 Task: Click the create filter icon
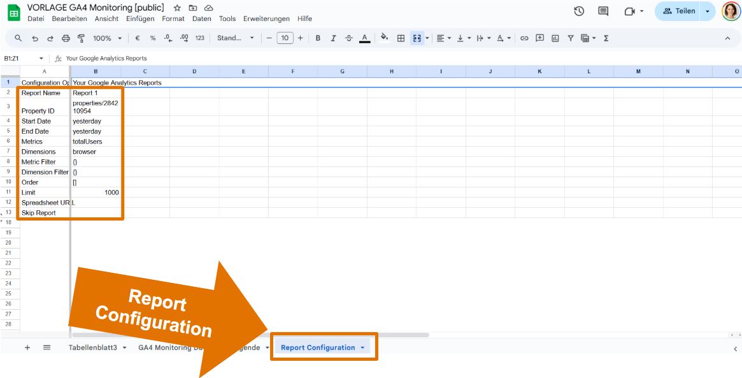pos(571,38)
